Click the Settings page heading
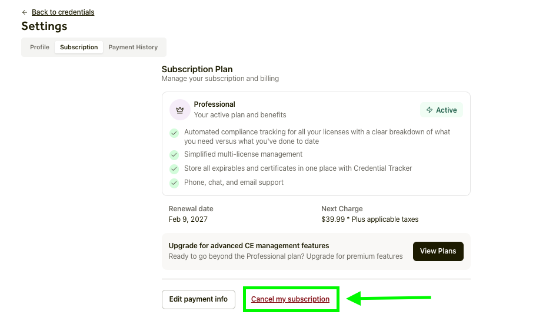 (44, 26)
